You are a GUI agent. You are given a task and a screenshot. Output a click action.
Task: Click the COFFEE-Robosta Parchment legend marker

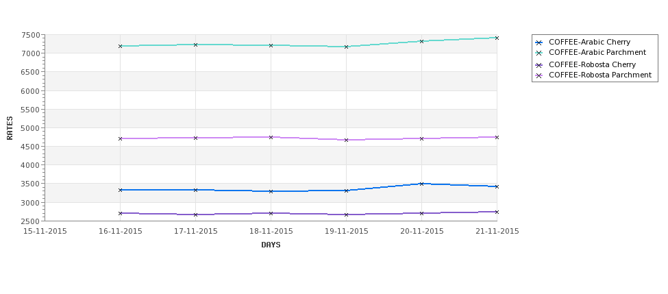pyautogui.click(x=539, y=75)
